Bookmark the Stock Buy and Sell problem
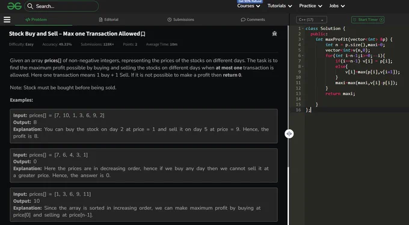This screenshot has height=225, width=409. [143, 34]
